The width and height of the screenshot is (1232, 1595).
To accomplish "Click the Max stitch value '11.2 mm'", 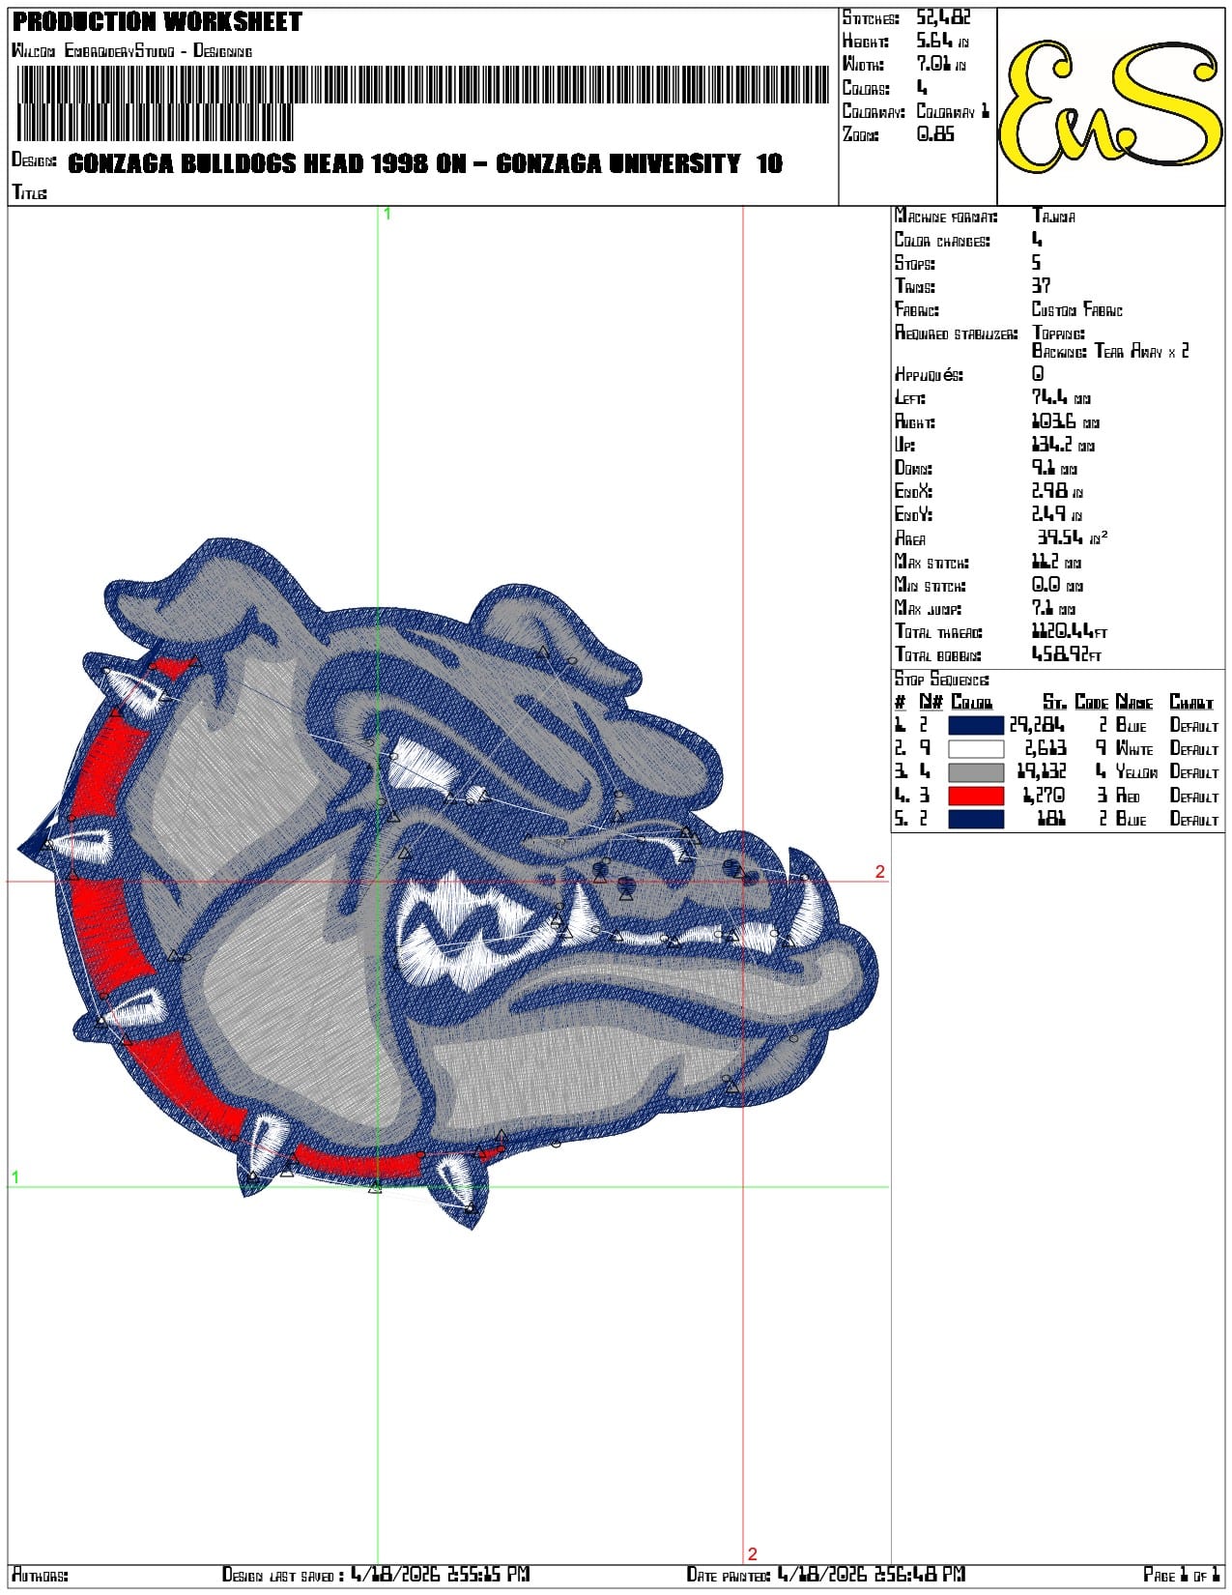I will 1056,562.
